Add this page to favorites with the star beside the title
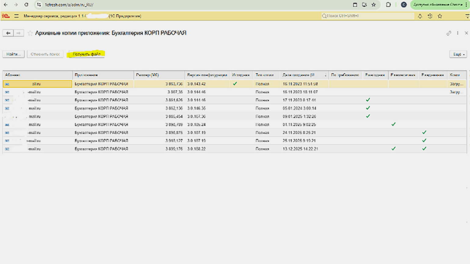 30,33
